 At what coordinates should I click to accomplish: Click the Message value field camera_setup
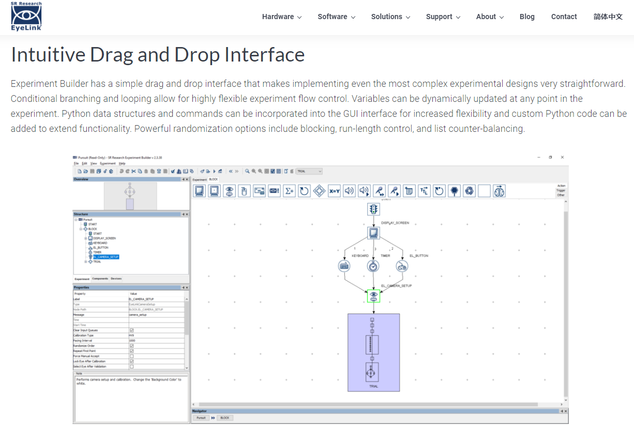(x=156, y=315)
